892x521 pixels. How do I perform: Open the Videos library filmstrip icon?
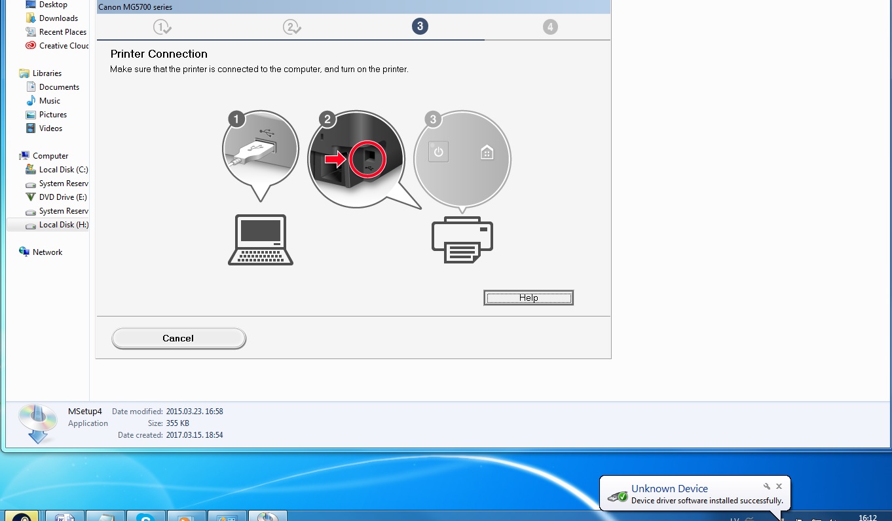30,128
